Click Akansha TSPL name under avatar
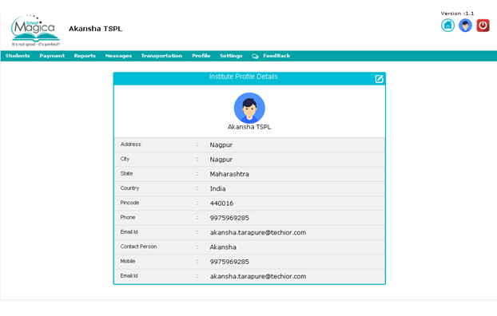The width and height of the screenshot is (497, 316). coord(249,127)
